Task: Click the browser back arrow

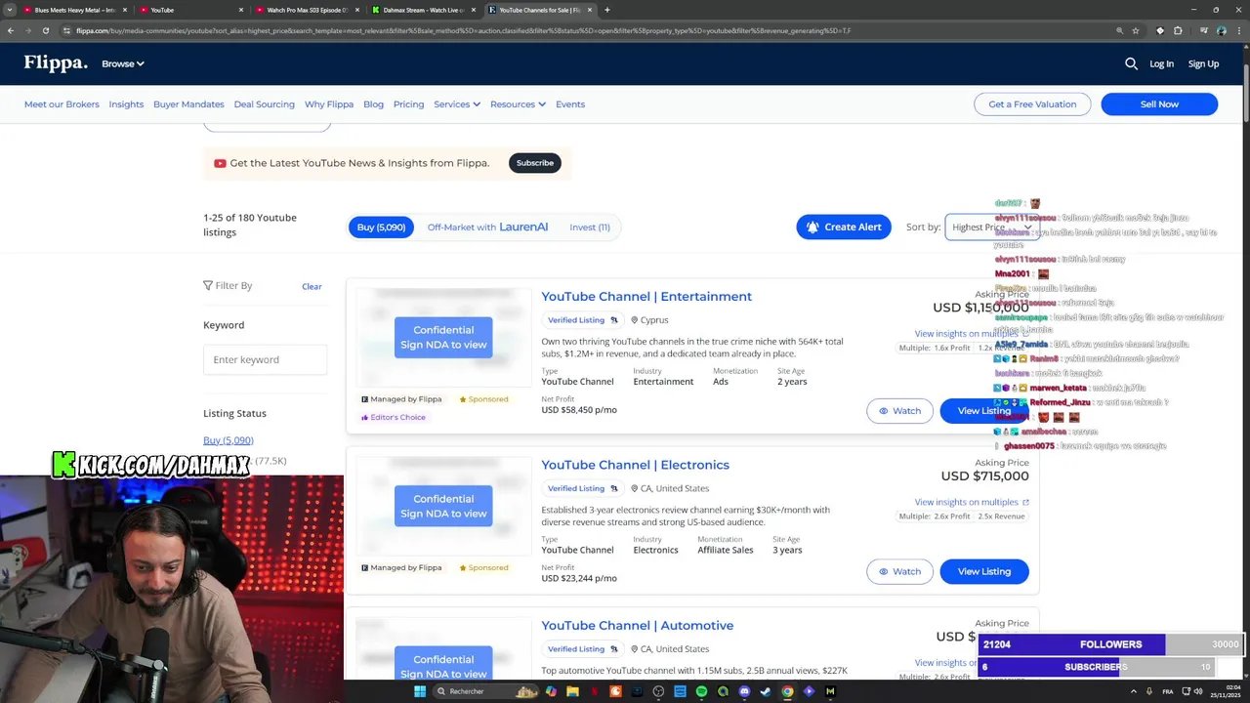Action: click(x=11, y=30)
